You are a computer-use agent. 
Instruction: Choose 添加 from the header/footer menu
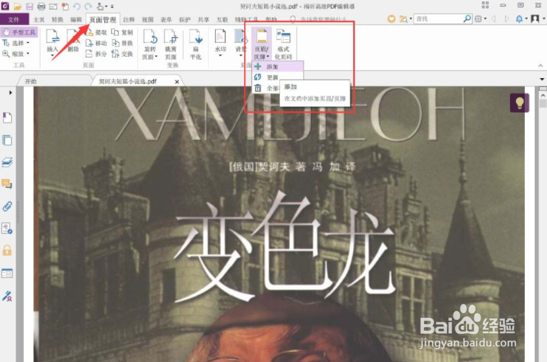point(277,66)
